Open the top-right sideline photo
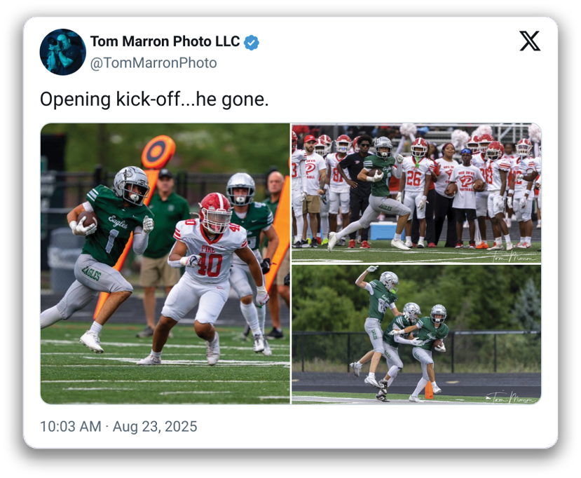581x478 pixels. coord(416,193)
